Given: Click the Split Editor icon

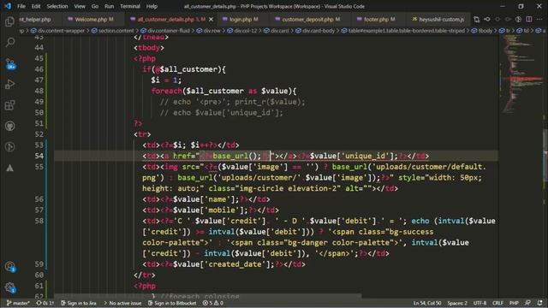Looking at the screenshot, I should pos(529,19).
